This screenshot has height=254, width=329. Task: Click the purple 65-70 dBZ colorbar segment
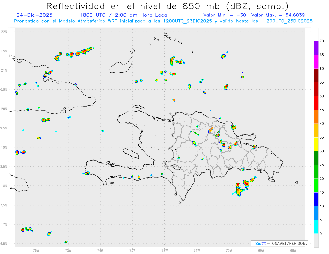coord(316,48)
